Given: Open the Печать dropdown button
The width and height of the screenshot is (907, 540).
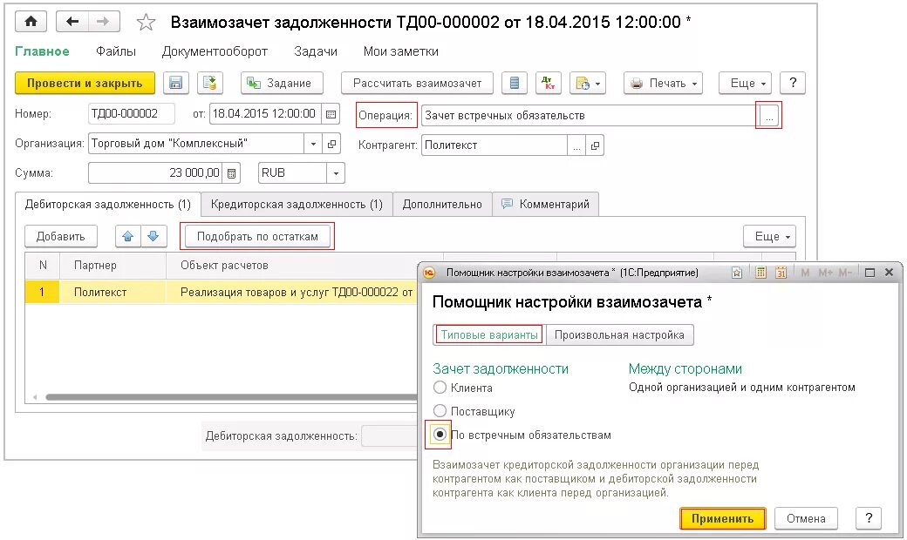Looking at the screenshot, I should [x=663, y=83].
